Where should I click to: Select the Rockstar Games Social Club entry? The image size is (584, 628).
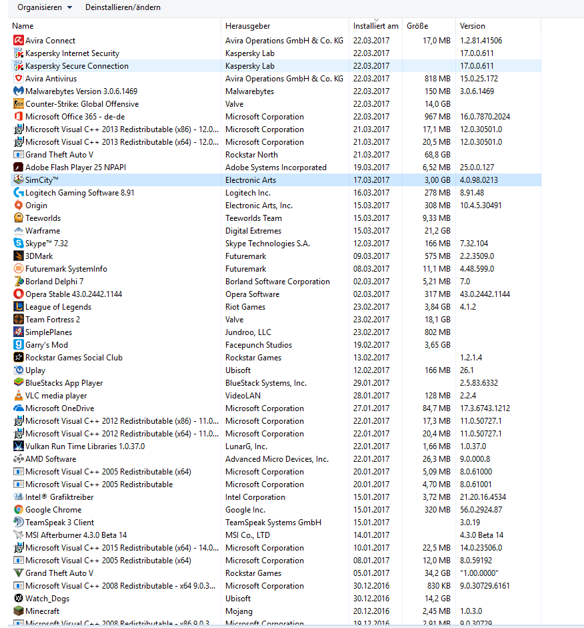pyautogui.click(x=275, y=358)
